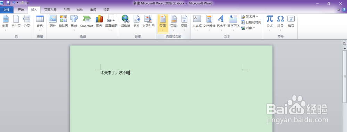Insert a SmartArt graphic
The height and width of the screenshot is (132, 347).
(86, 22)
